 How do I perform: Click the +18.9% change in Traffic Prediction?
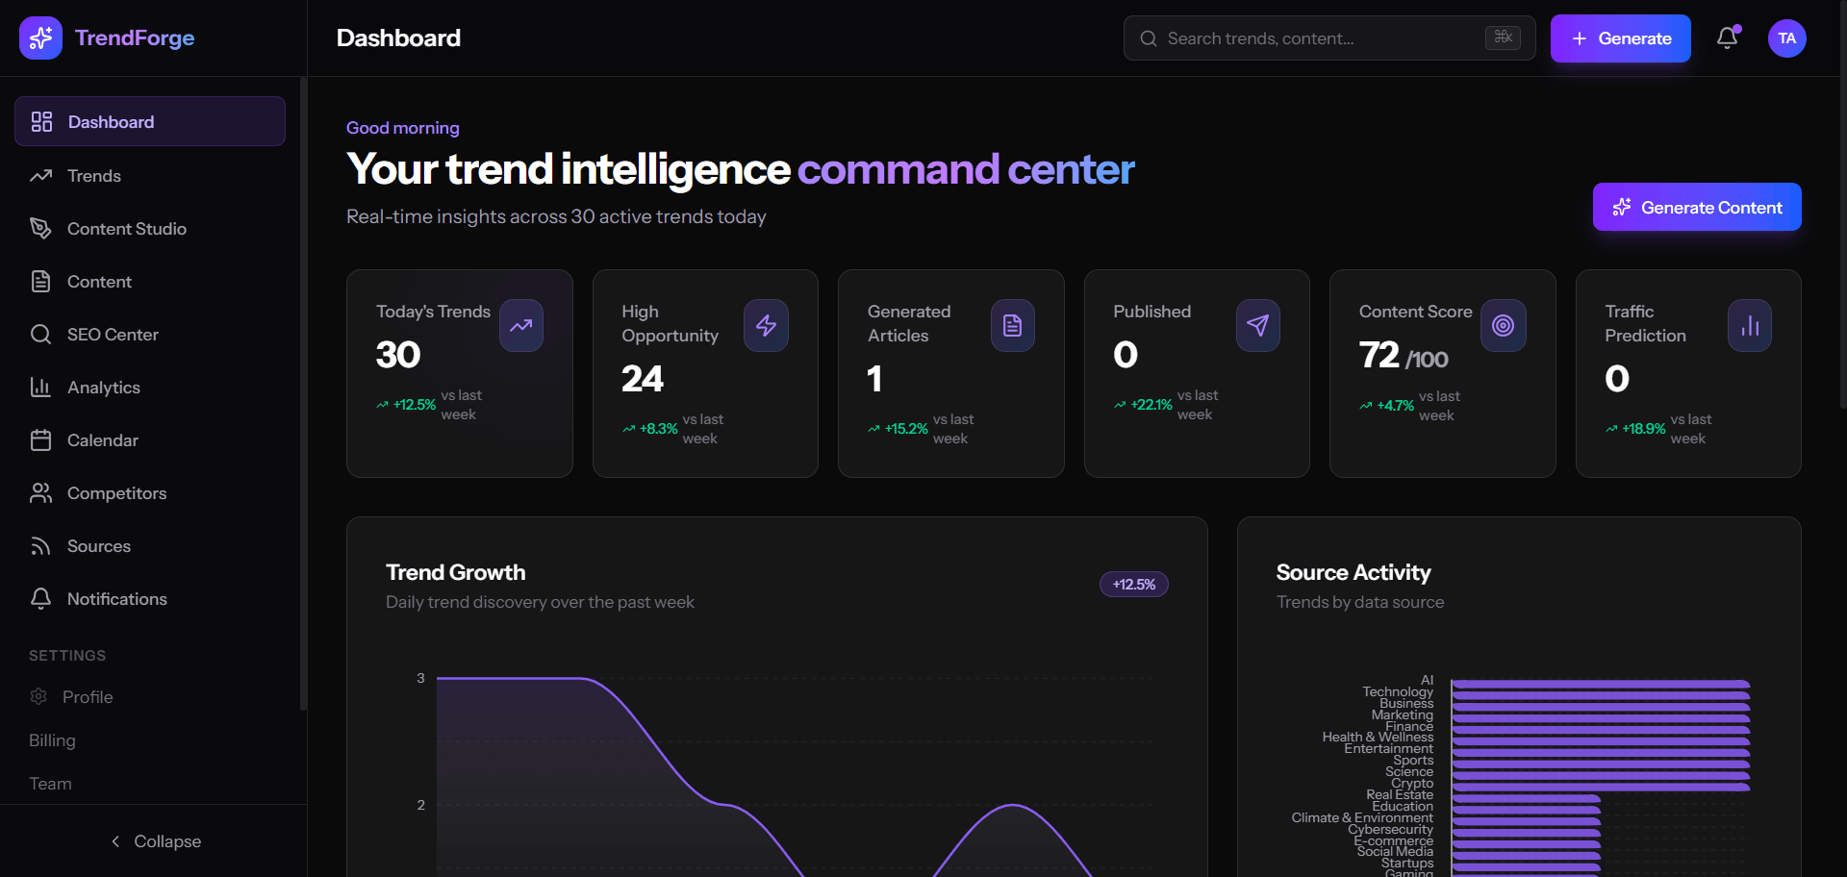[1635, 429]
